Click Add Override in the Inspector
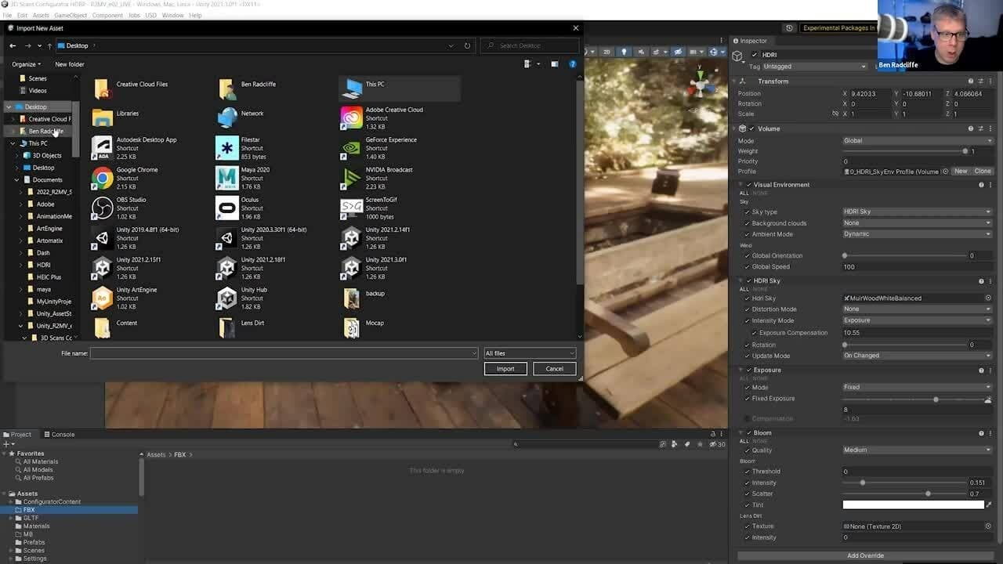This screenshot has height=564, width=1003. [865, 556]
